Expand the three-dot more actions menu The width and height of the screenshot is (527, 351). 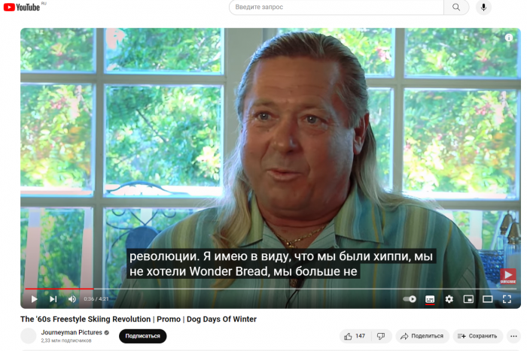click(513, 336)
